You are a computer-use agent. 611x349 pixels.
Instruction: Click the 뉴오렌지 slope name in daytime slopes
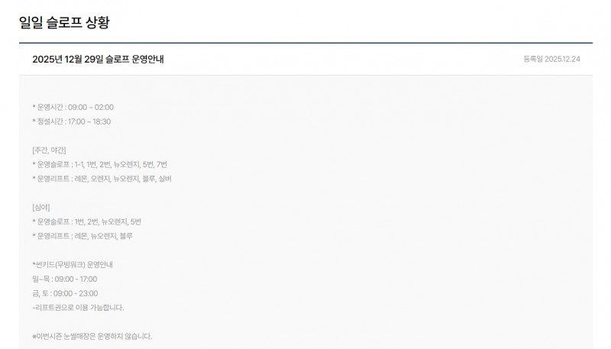coord(127,164)
